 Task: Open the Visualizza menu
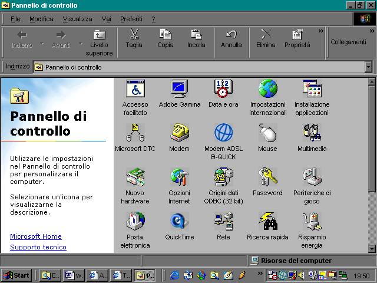(x=77, y=19)
